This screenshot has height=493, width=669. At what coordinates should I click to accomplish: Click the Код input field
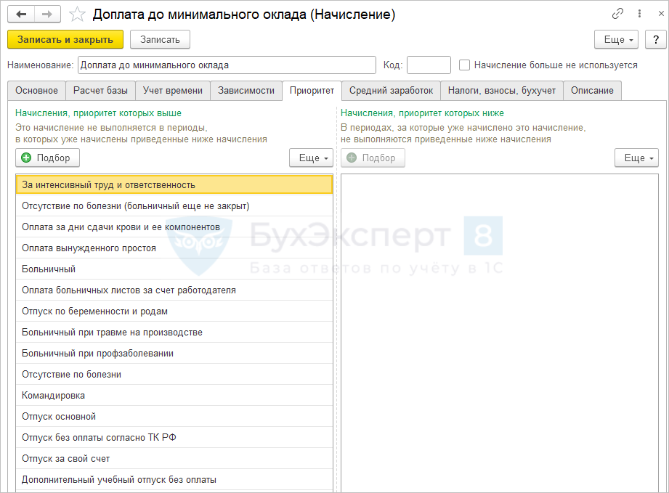(429, 65)
